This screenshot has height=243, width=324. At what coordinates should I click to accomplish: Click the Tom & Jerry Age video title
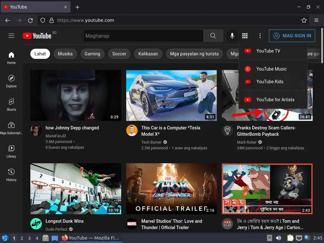click(x=270, y=224)
